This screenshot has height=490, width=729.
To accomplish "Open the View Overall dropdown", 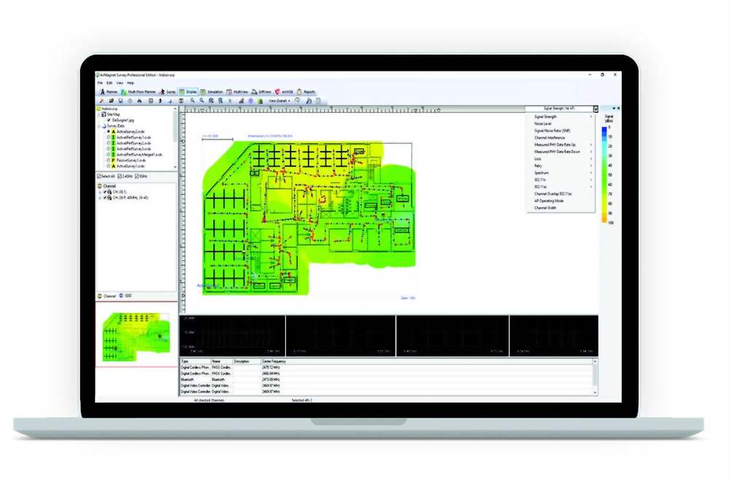I will pos(279,101).
